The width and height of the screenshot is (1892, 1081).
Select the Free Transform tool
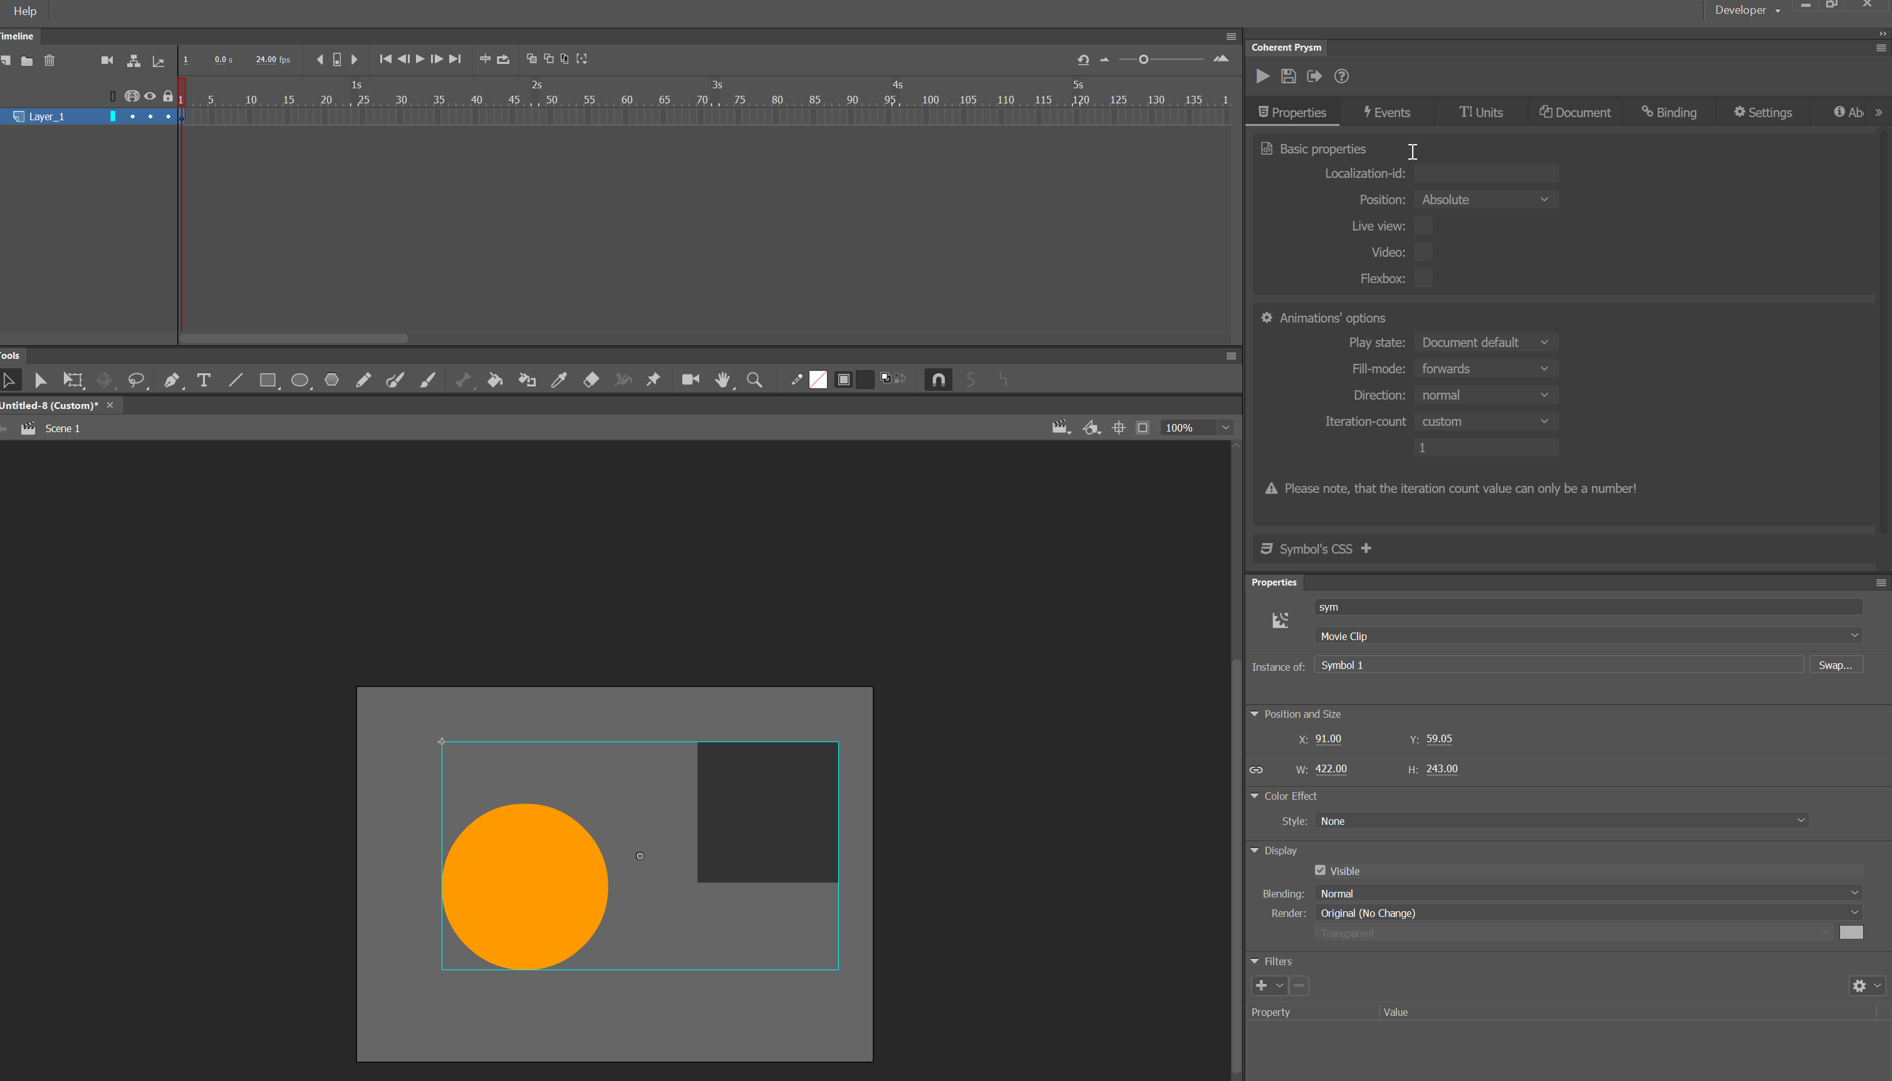[73, 378]
